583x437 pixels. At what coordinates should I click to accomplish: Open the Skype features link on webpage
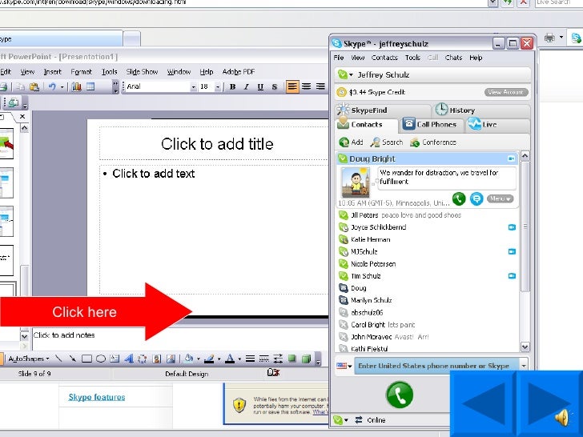tap(97, 397)
